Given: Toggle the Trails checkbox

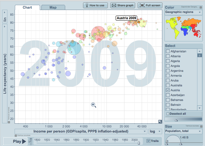Looking at the screenshot, I should [148, 141].
